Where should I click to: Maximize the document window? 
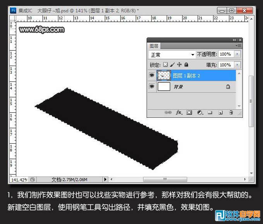click(232, 10)
